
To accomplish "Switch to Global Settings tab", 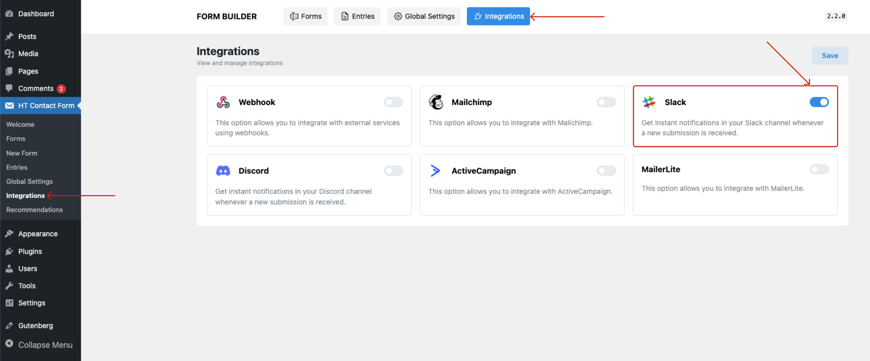I will (x=424, y=16).
